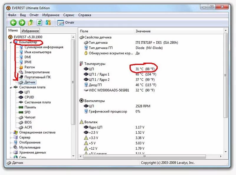Click the Датчик chip icon in tree
This screenshot has width=236, height=175.
click(21, 82)
